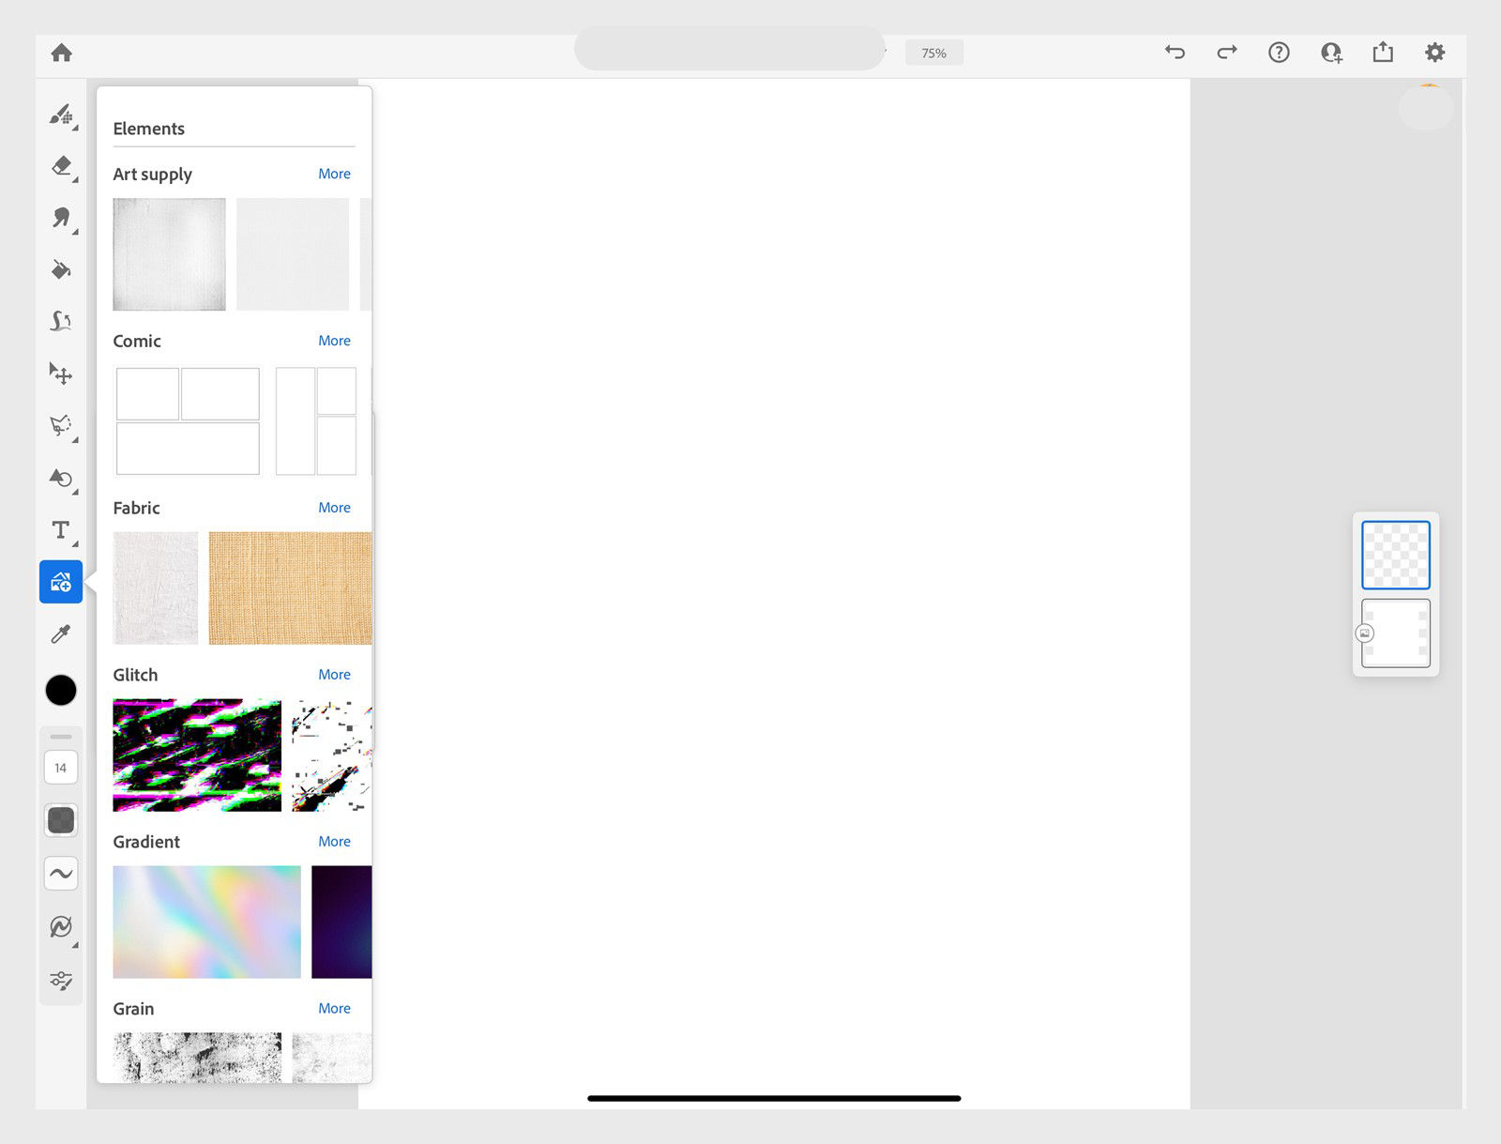Pick a color with the Eyedropper tool
The height and width of the screenshot is (1144, 1501).
[60, 633]
